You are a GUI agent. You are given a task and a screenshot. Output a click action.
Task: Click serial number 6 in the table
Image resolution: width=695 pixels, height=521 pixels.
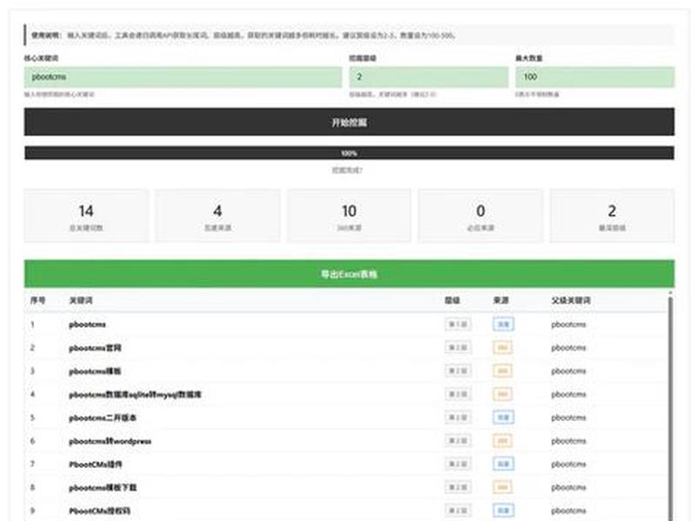tap(32, 441)
